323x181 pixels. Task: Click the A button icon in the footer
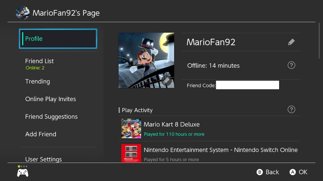292,172
